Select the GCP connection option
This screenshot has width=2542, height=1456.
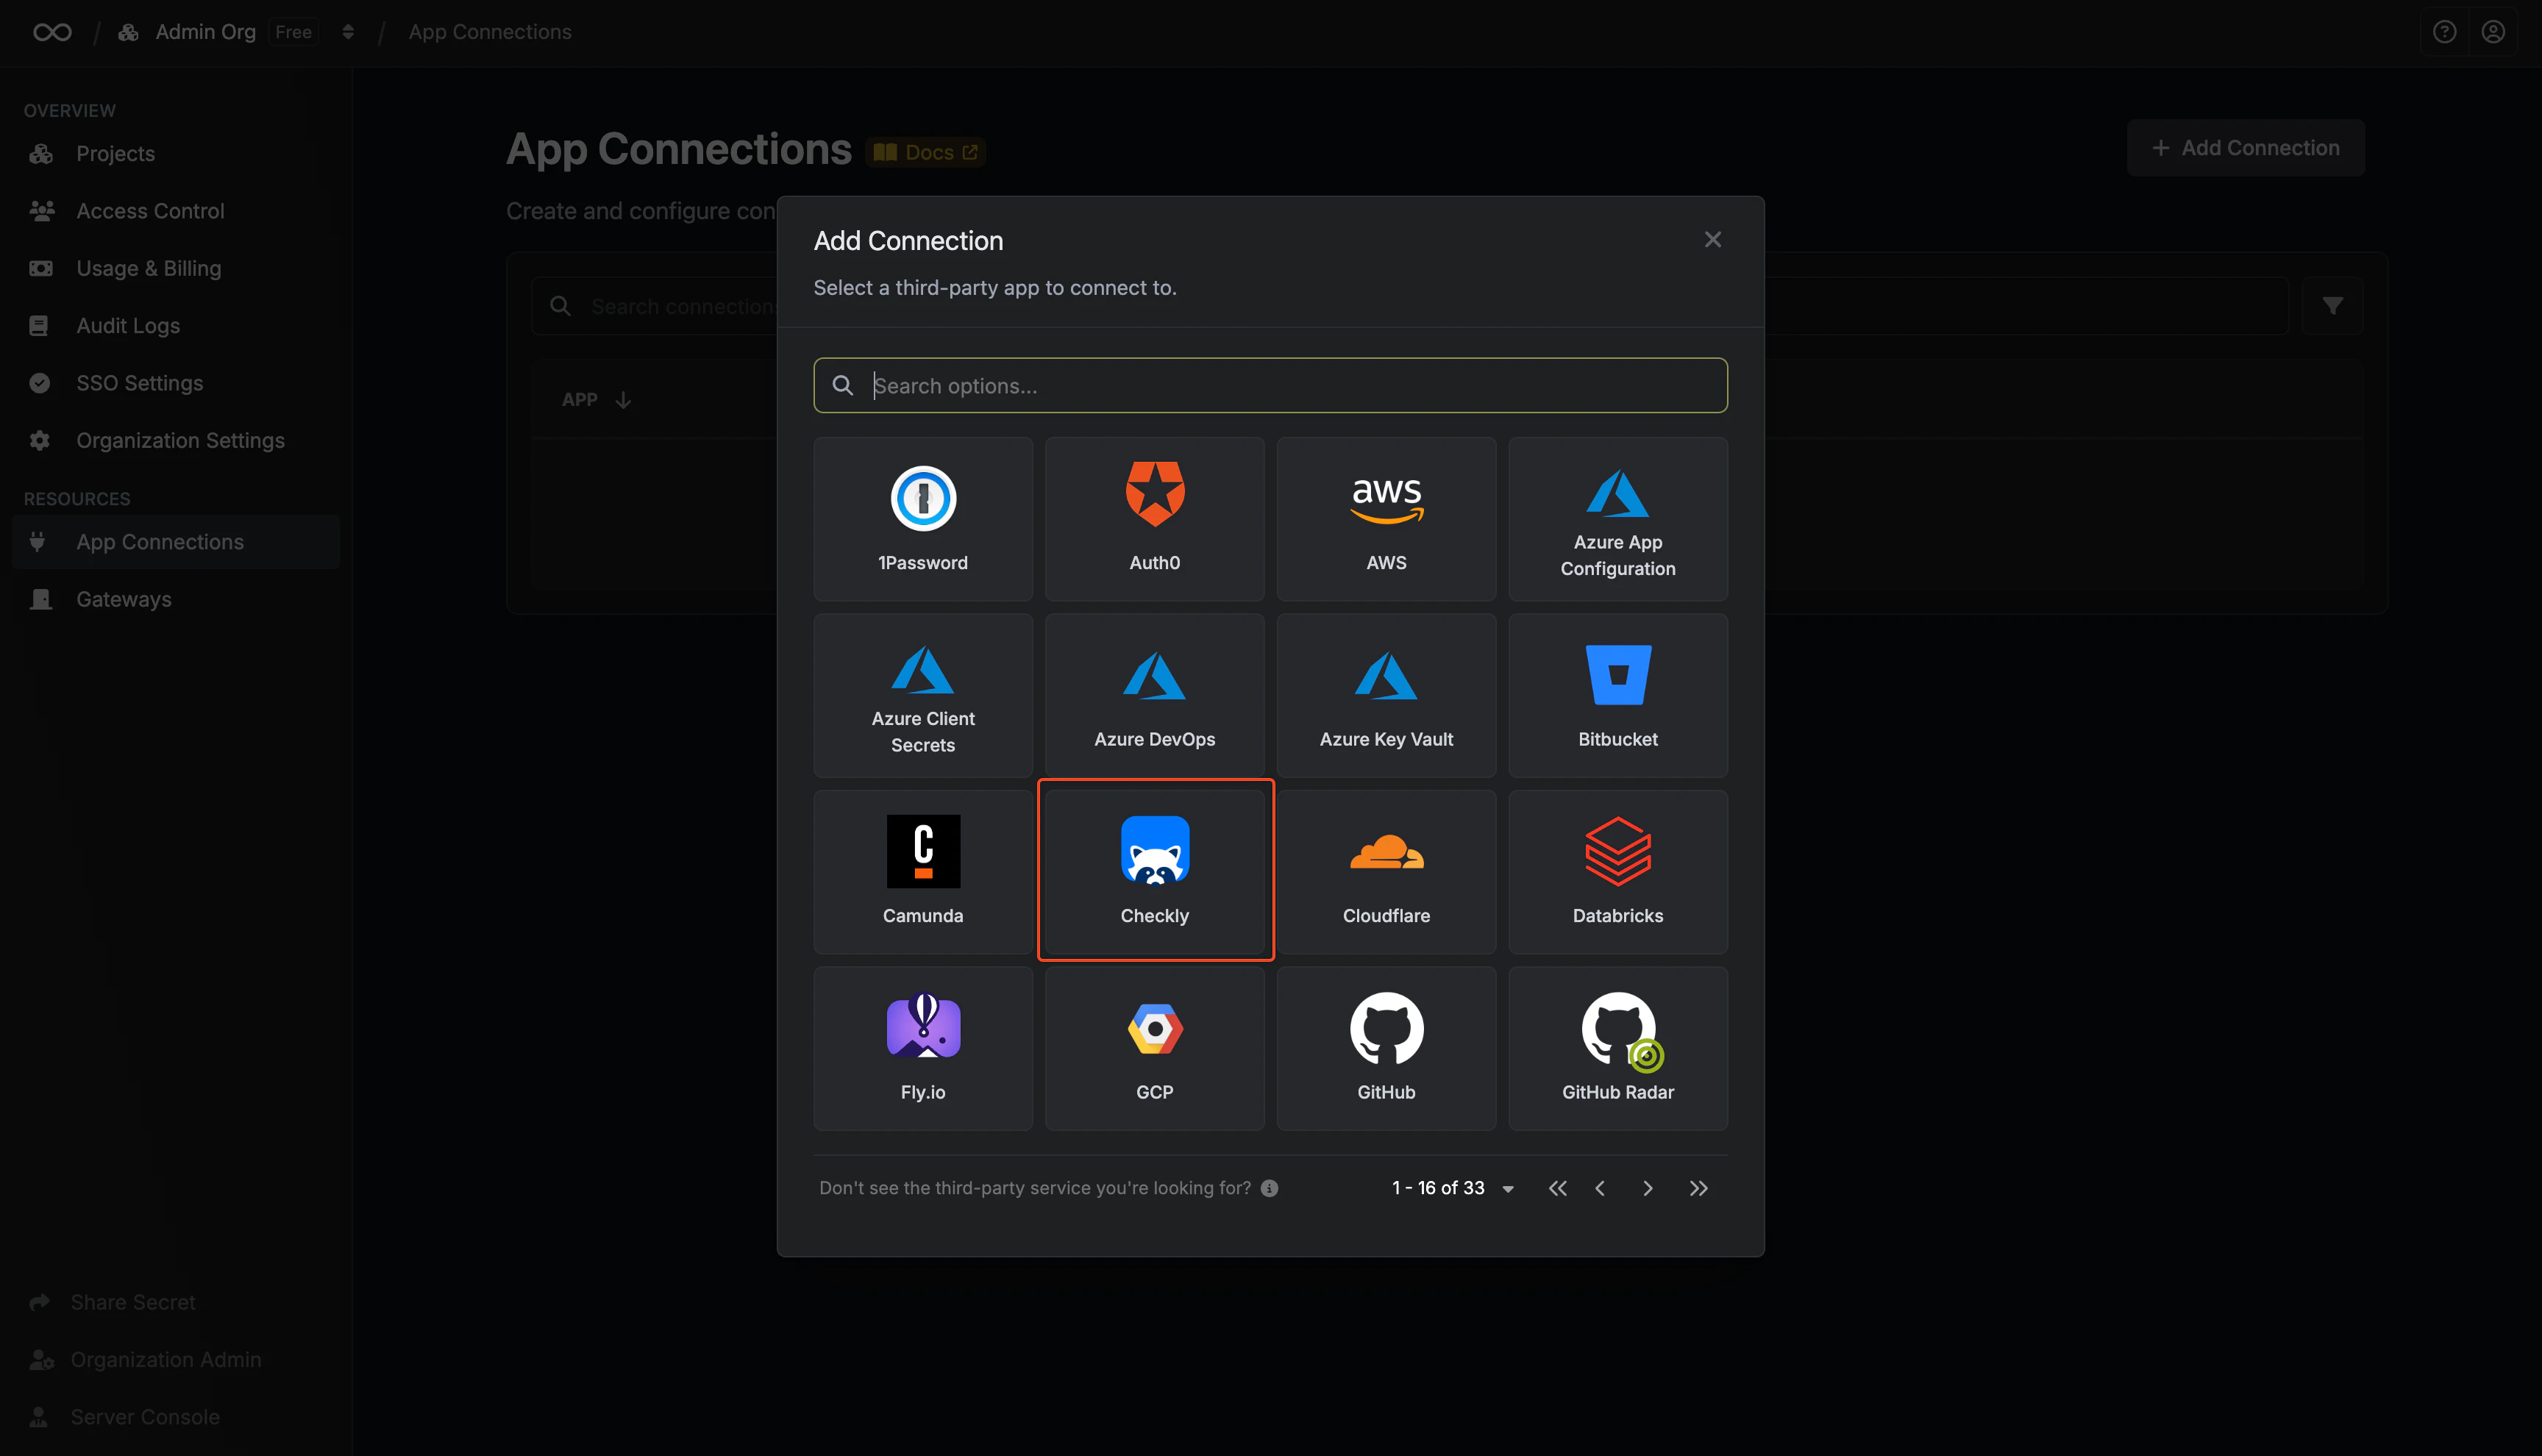pos(1154,1049)
